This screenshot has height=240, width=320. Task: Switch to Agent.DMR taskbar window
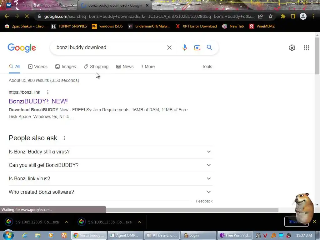coord(125,235)
